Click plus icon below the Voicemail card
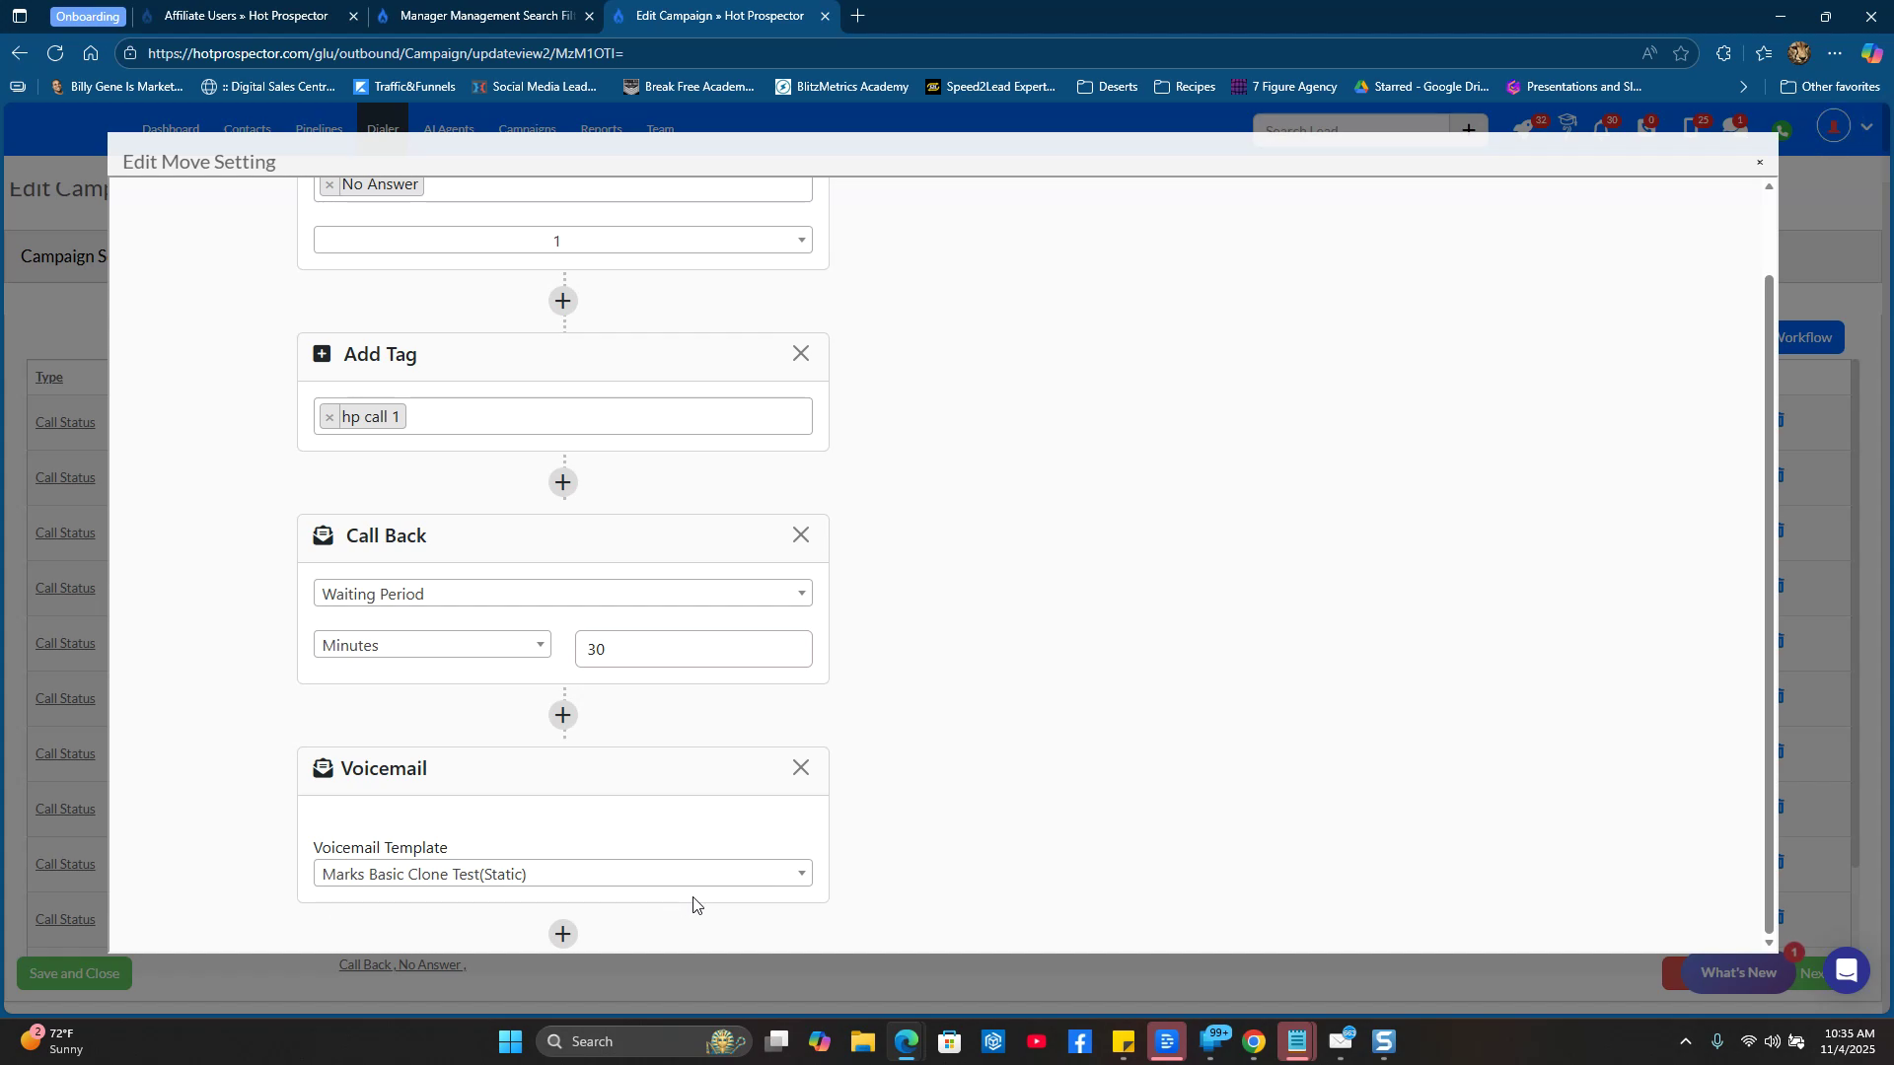The width and height of the screenshot is (1894, 1065). pos(562,934)
